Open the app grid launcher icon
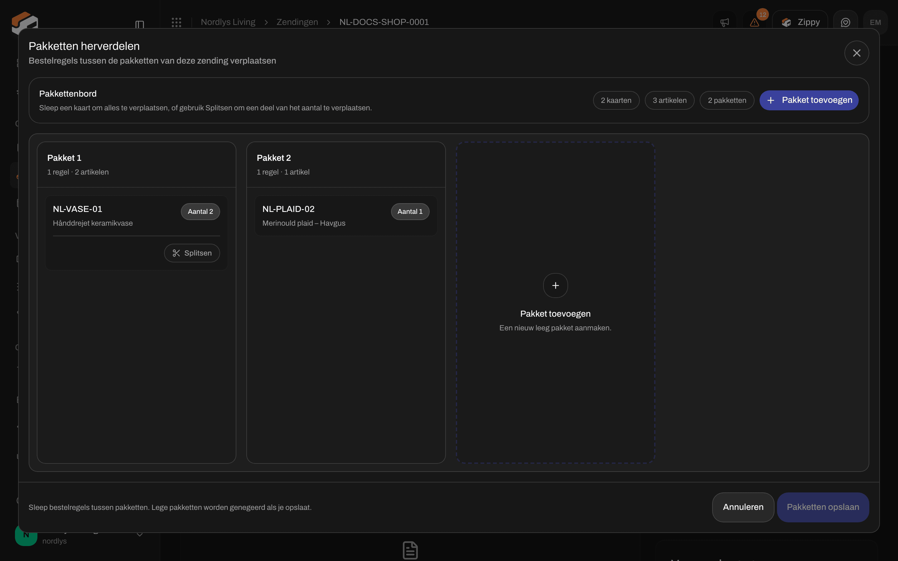Image resolution: width=898 pixels, height=561 pixels. click(x=176, y=22)
